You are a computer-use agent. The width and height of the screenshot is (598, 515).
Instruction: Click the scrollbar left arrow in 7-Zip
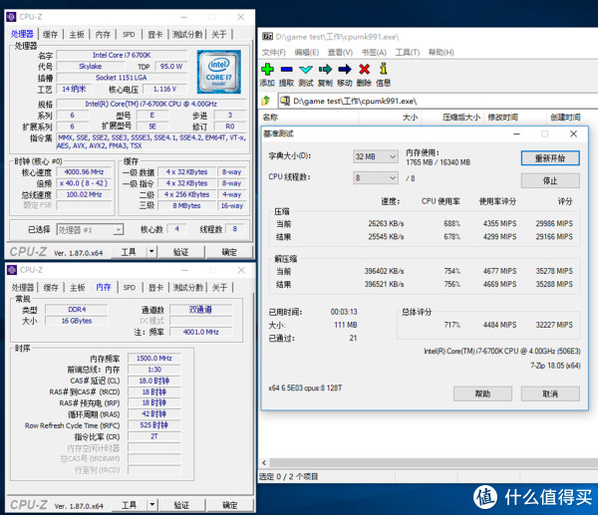(x=264, y=463)
